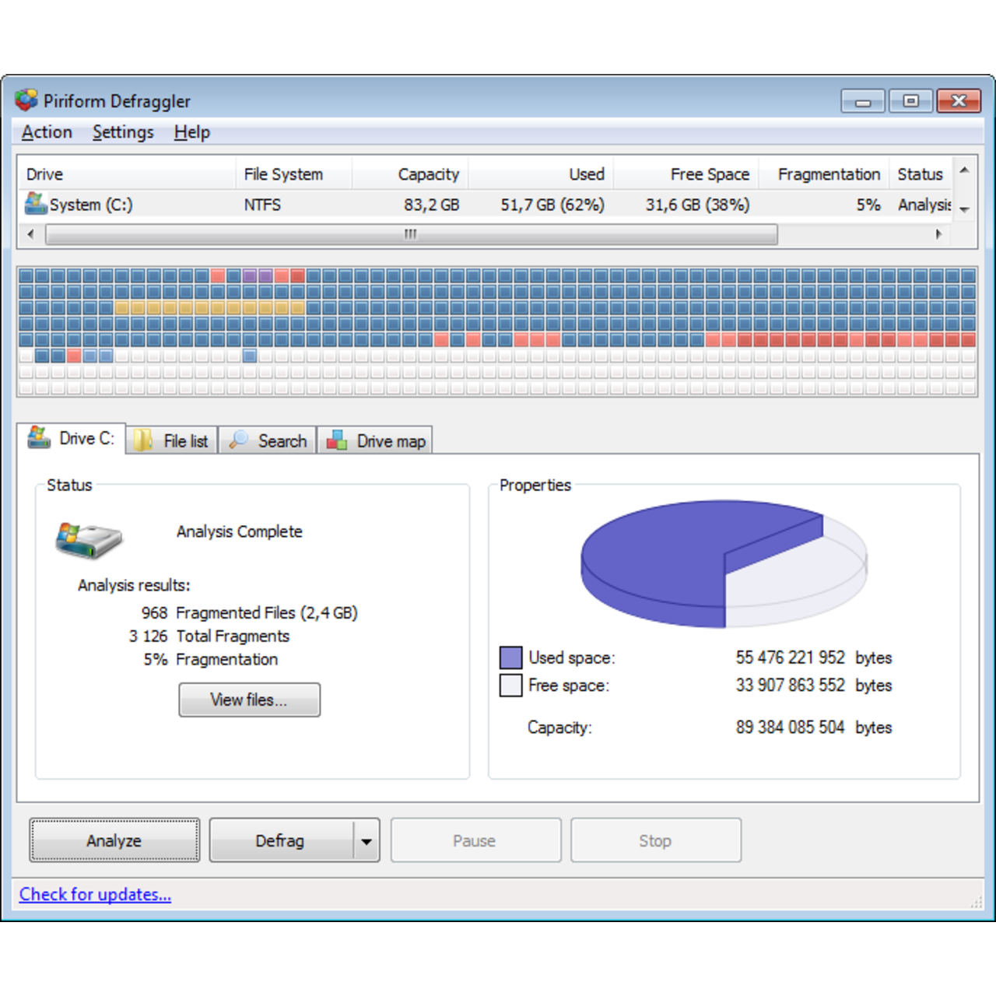Open the Action menu

[47, 132]
